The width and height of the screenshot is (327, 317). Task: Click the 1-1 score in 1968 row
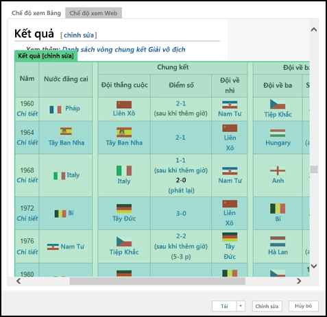pos(181,160)
